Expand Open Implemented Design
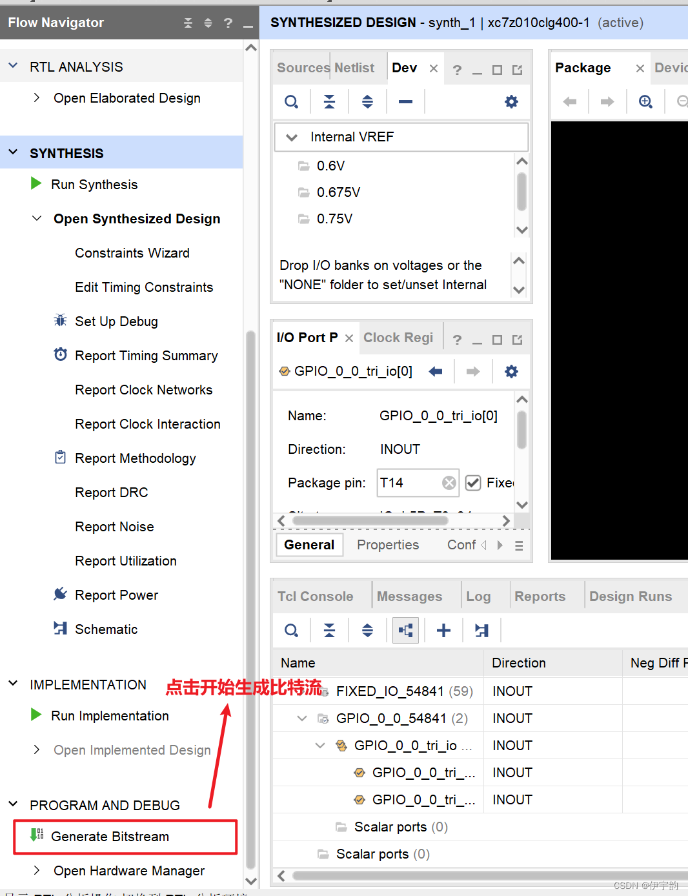The height and width of the screenshot is (896, 688). [x=36, y=749]
